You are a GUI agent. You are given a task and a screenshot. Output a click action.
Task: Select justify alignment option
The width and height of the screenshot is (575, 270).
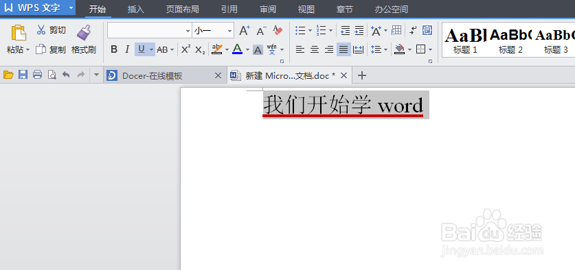click(343, 49)
